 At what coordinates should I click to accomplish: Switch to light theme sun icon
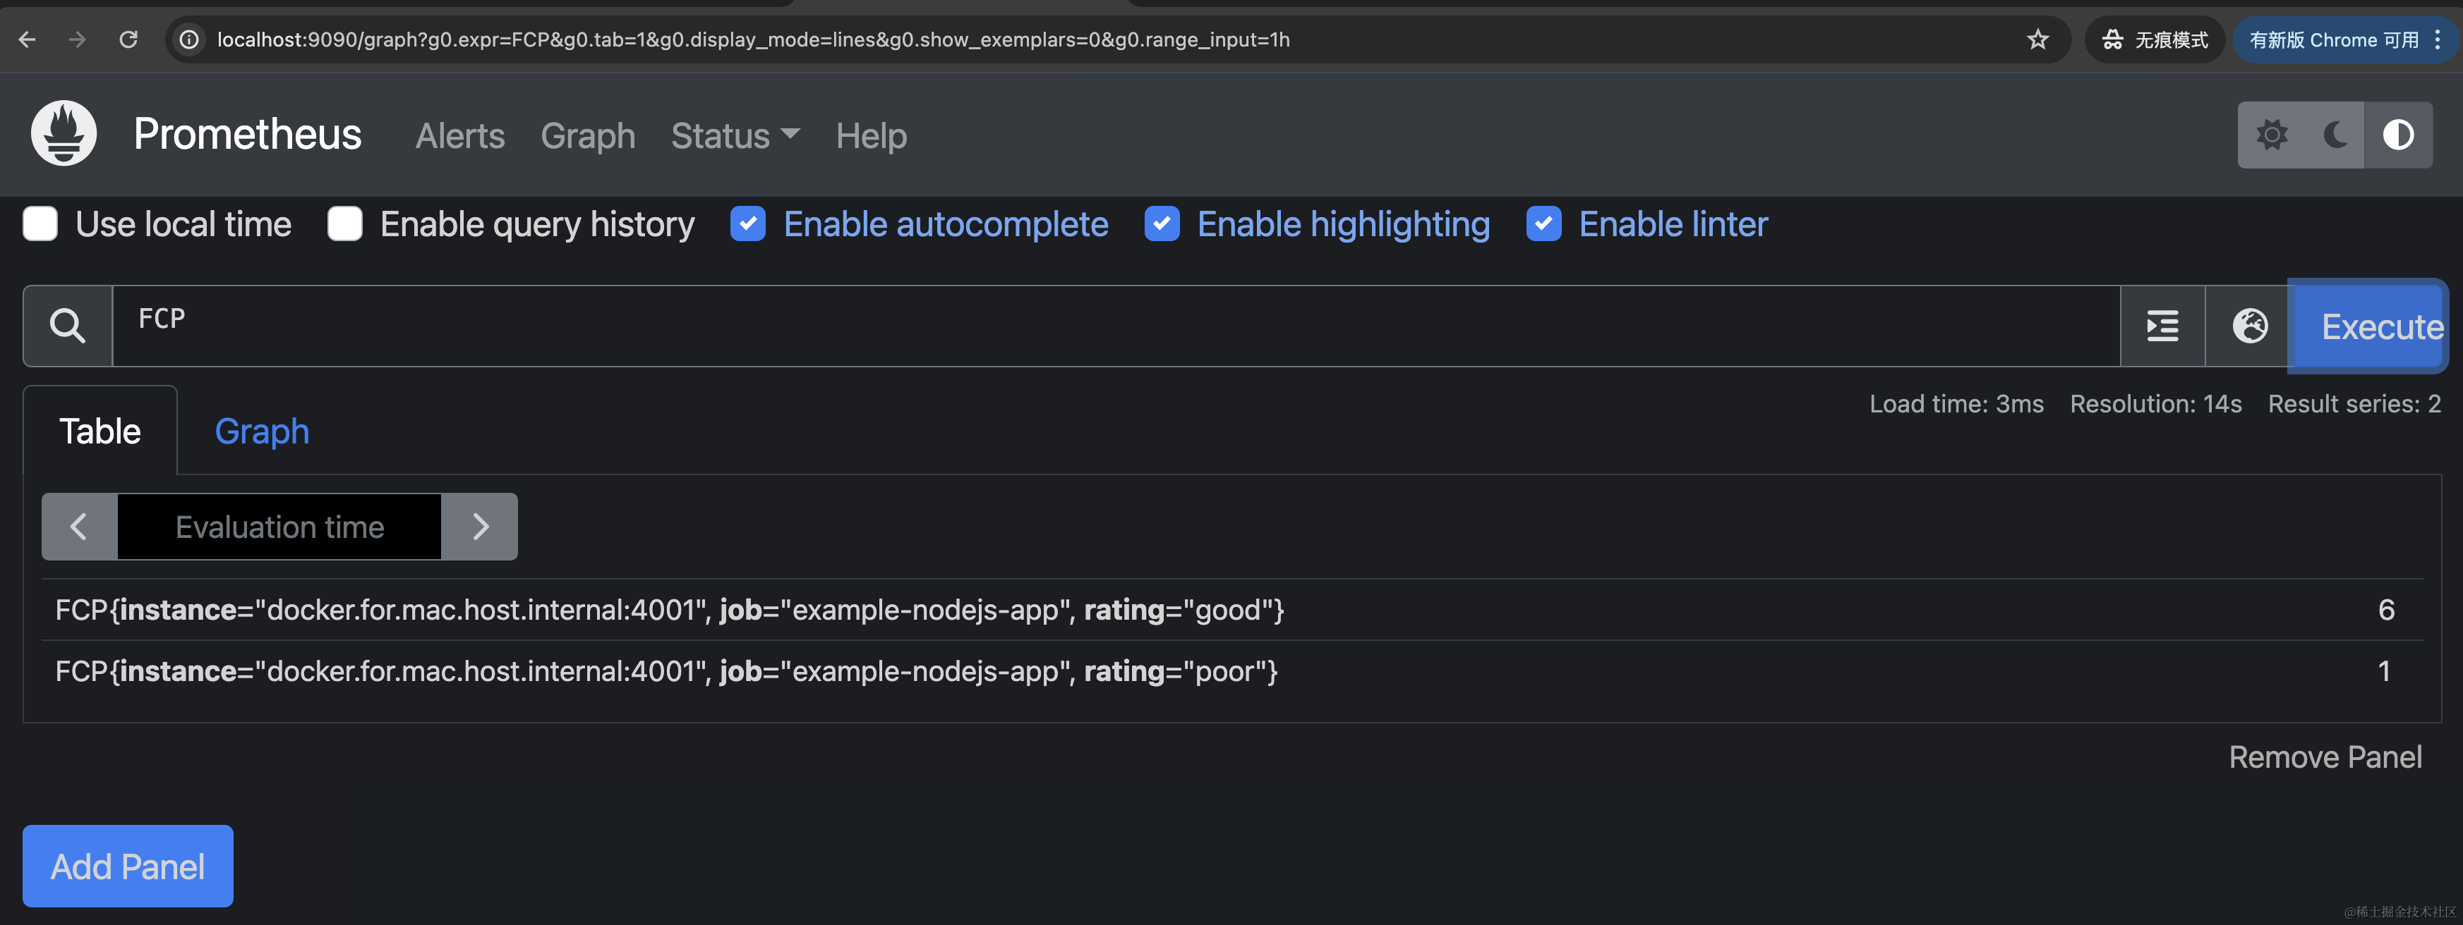tap(2272, 135)
